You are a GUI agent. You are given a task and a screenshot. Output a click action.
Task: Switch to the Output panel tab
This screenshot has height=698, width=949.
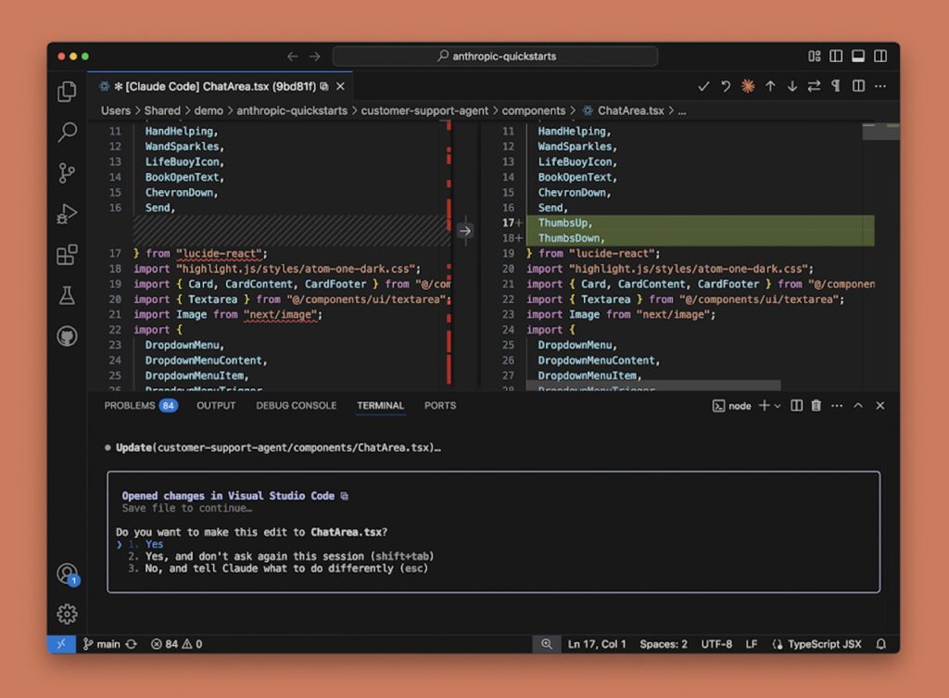pyautogui.click(x=216, y=406)
